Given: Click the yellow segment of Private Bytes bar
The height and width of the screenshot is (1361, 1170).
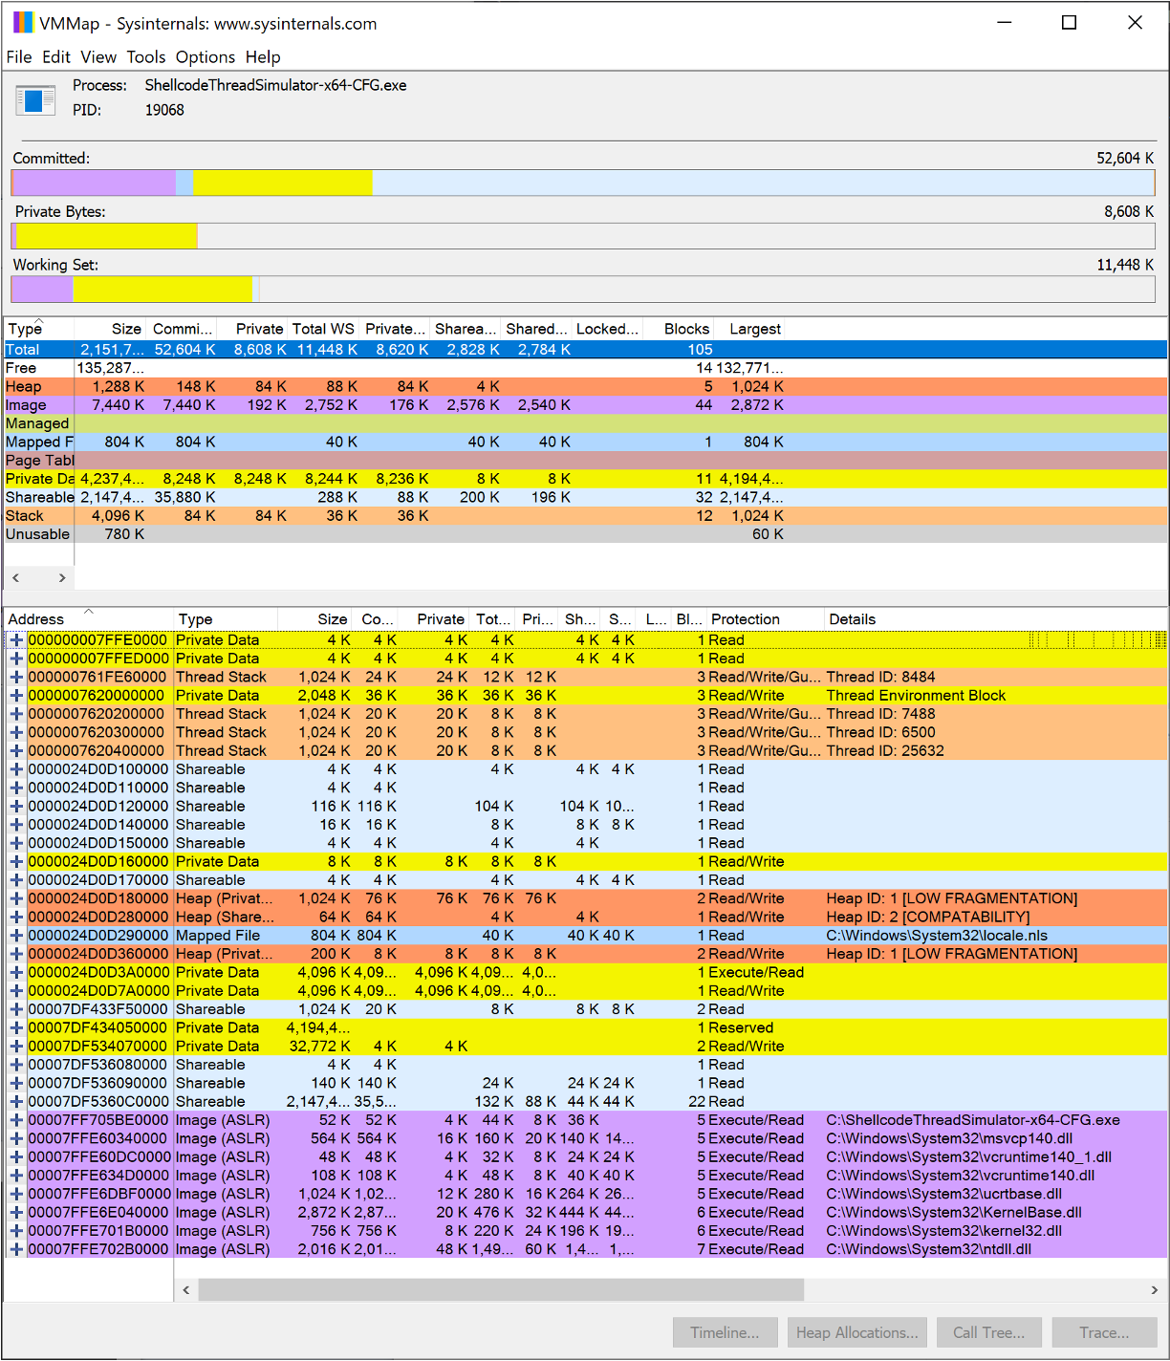Looking at the screenshot, I should click(106, 236).
